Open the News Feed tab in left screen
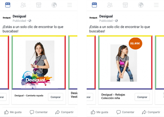Viewport: 164px width, 117px height. point(8,5)
